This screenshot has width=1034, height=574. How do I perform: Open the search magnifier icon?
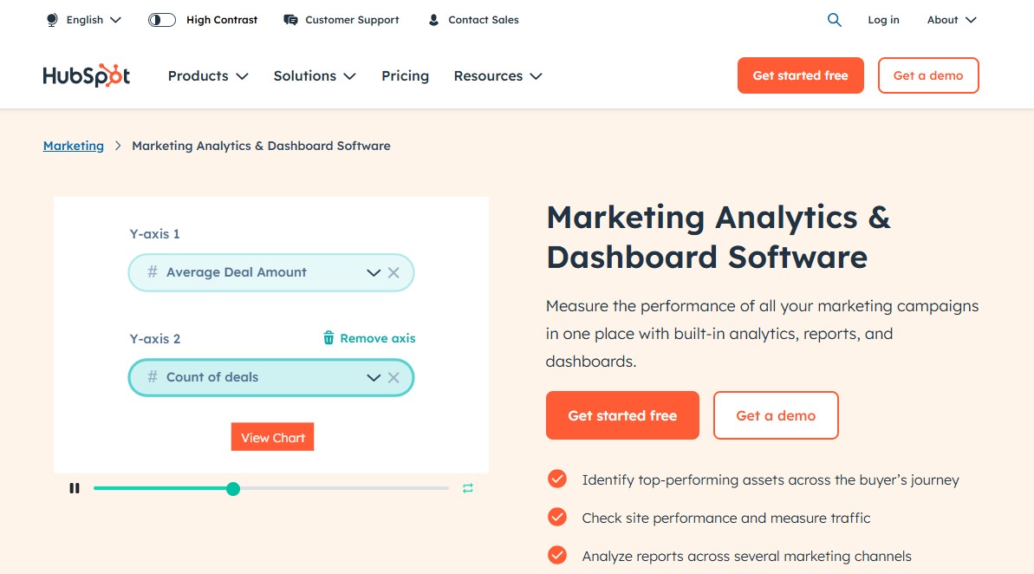point(834,20)
